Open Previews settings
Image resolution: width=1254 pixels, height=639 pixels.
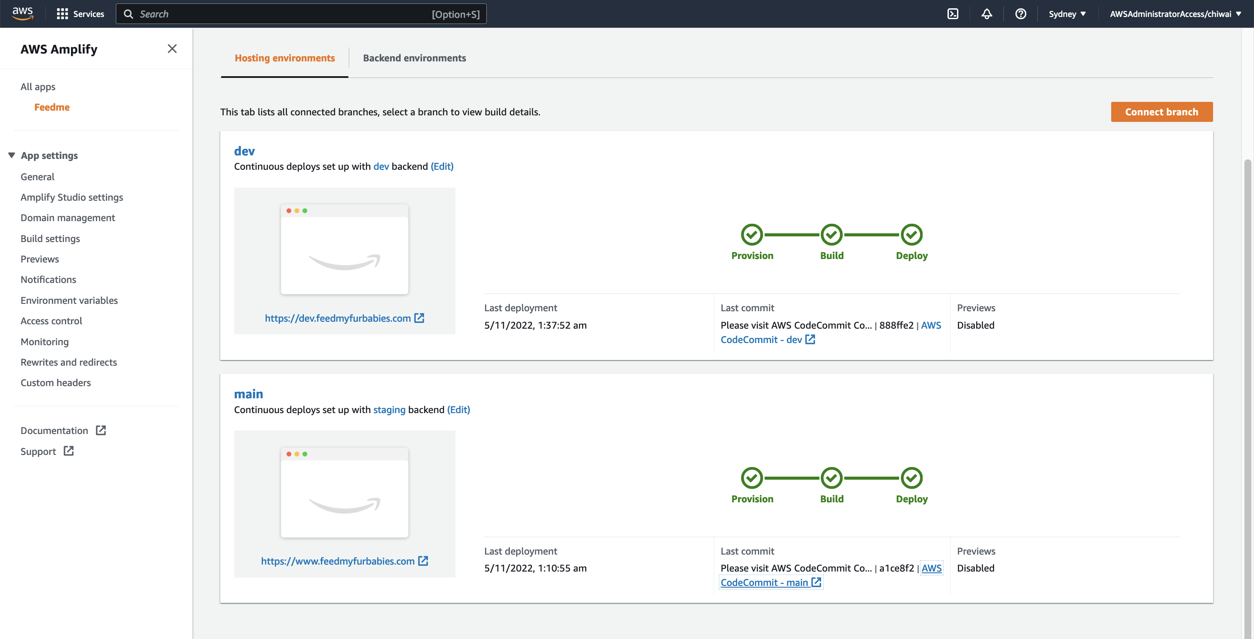(40, 259)
